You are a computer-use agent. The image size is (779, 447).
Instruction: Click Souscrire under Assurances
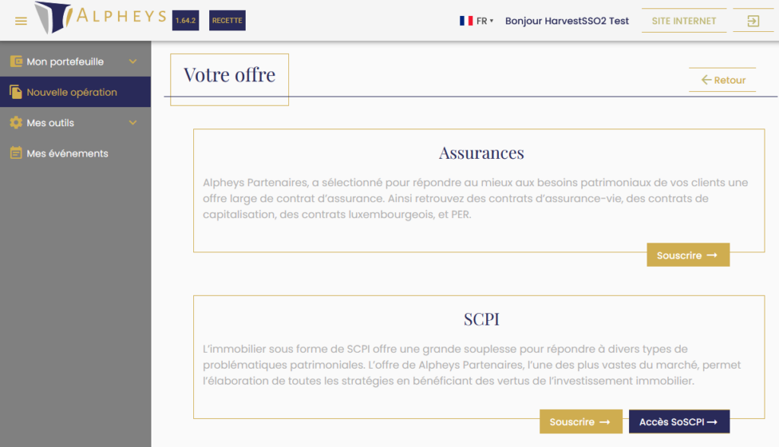click(x=688, y=255)
